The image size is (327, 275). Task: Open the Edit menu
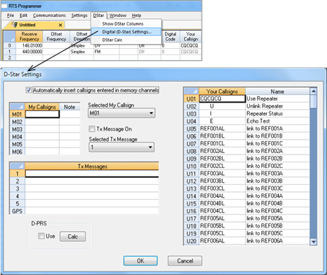point(23,16)
